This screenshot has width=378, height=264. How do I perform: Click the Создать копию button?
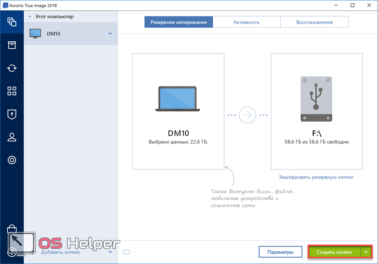click(x=334, y=252)
